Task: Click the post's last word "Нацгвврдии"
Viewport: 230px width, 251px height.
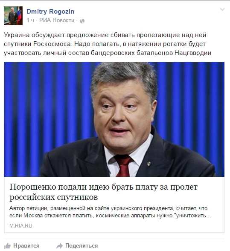Action: point(193,53)
